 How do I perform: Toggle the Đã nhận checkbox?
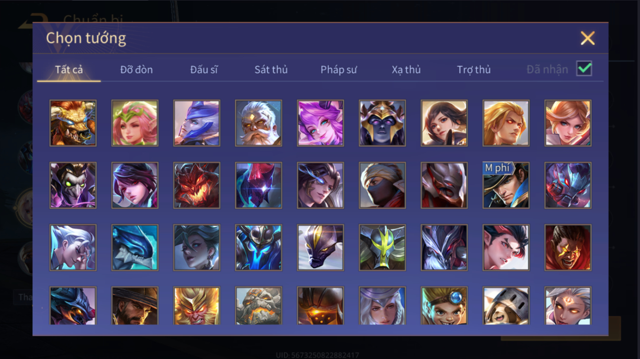584,69
